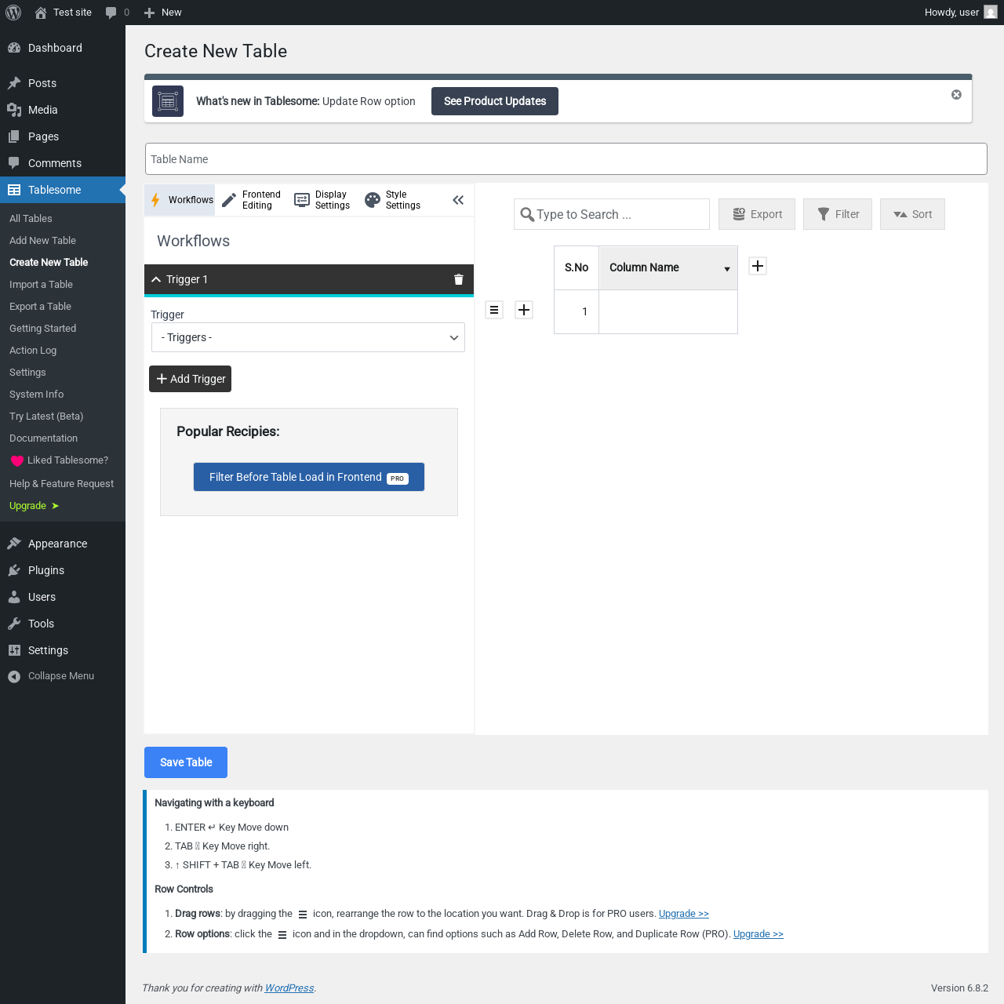Collapse the Trigger 1 section

pos(156,279)
